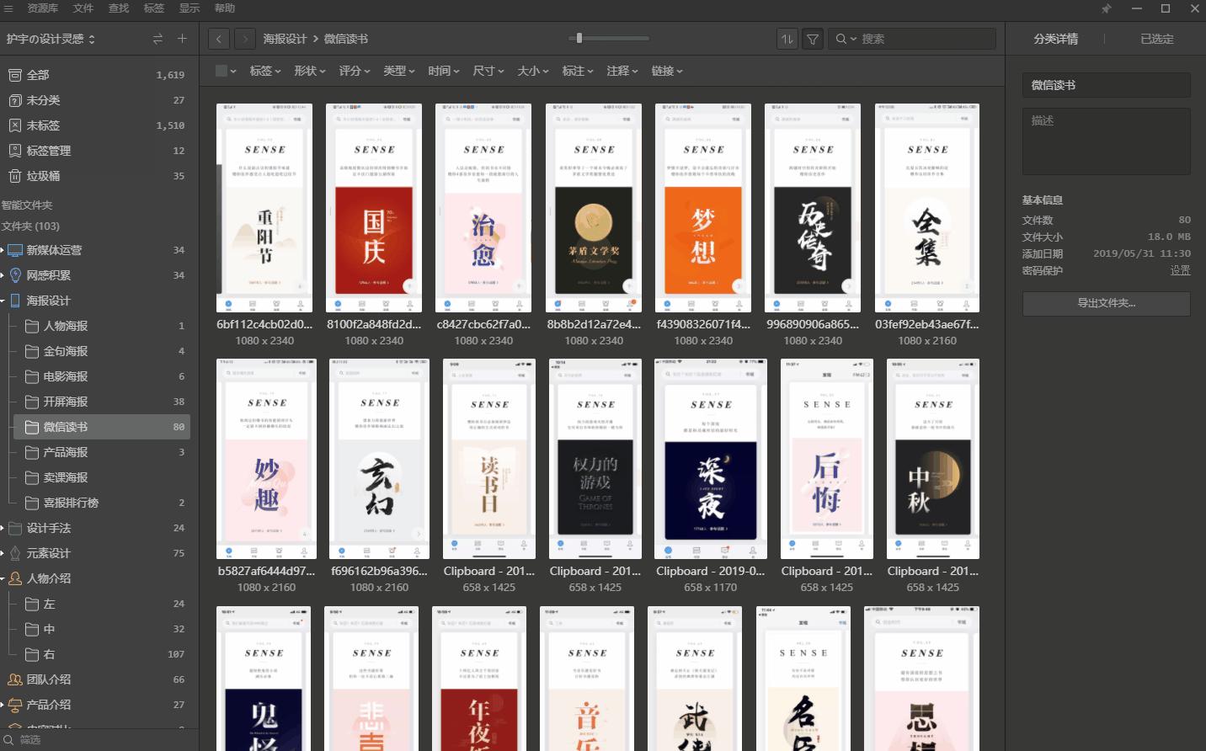
Task: Click the 描述 description text area
Action: (x=1106, y=141)
